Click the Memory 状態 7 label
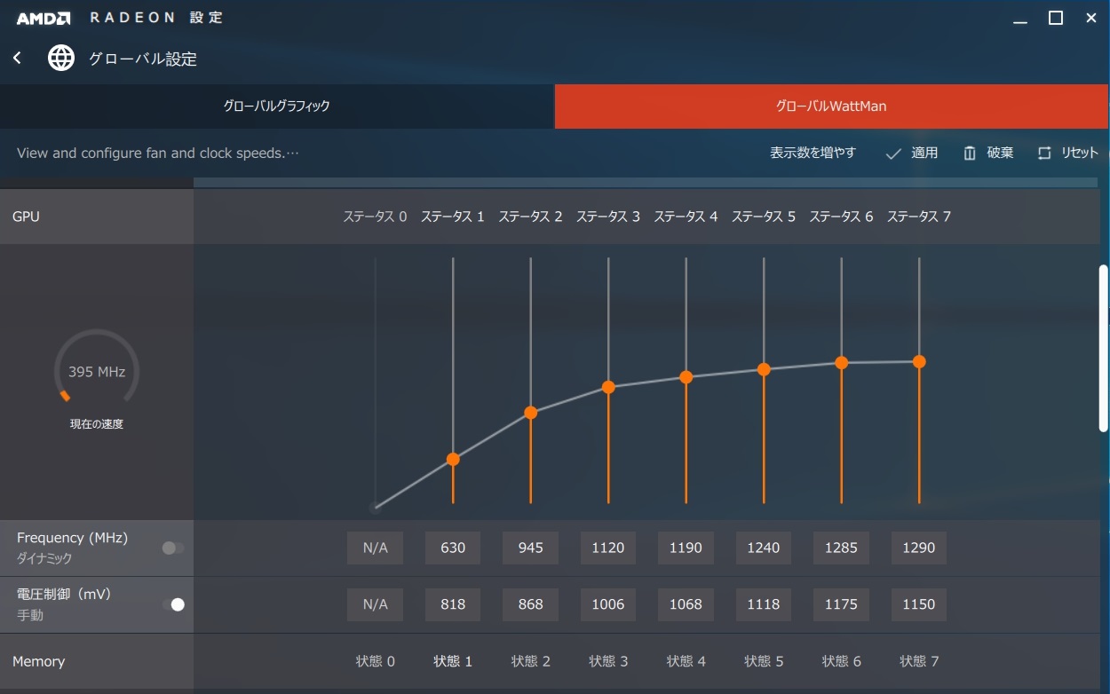The image size is (1110, 694). [919, 661]
